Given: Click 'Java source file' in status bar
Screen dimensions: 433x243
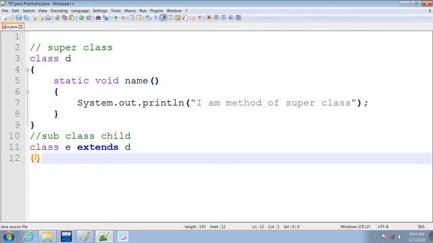Looking at the screenshot, I should click(x=14, y=227).
